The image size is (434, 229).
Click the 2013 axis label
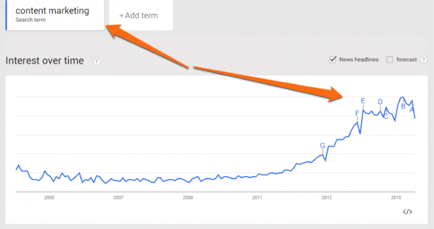click(x=327, y=197)
